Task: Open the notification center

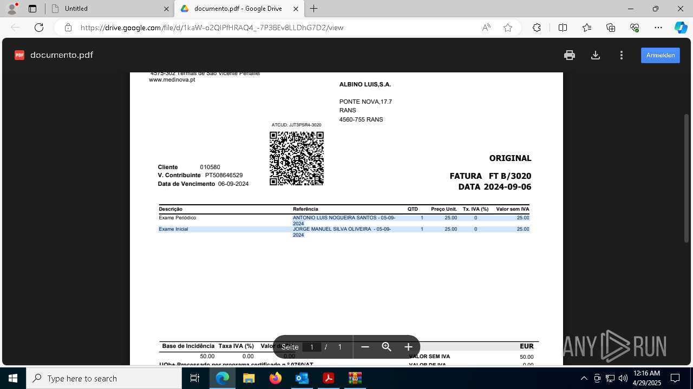Action: click(675, 378)
